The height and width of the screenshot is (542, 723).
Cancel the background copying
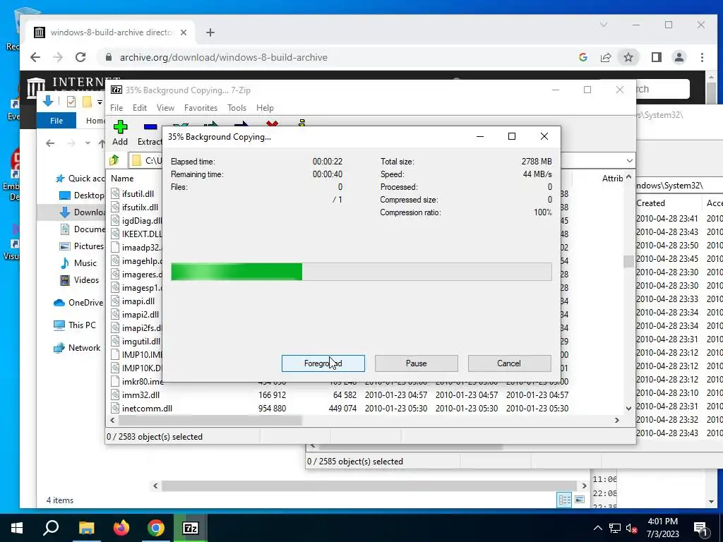point(509,363)
